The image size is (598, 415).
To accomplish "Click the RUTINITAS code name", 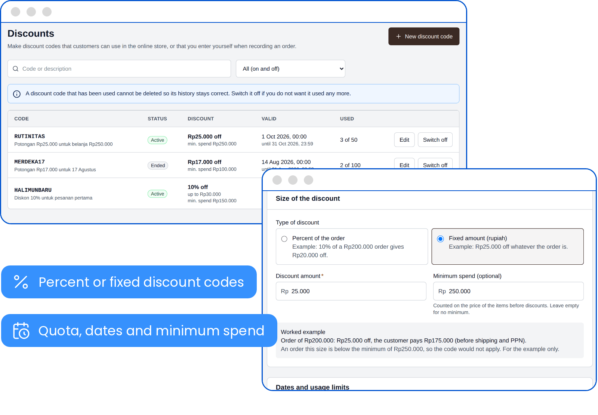I will coord(30,136).
